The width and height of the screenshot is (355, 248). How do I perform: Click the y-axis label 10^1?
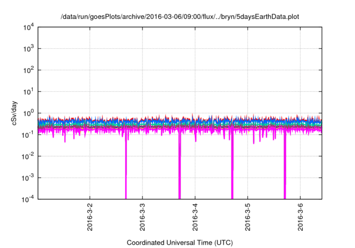tap(28, 91)
